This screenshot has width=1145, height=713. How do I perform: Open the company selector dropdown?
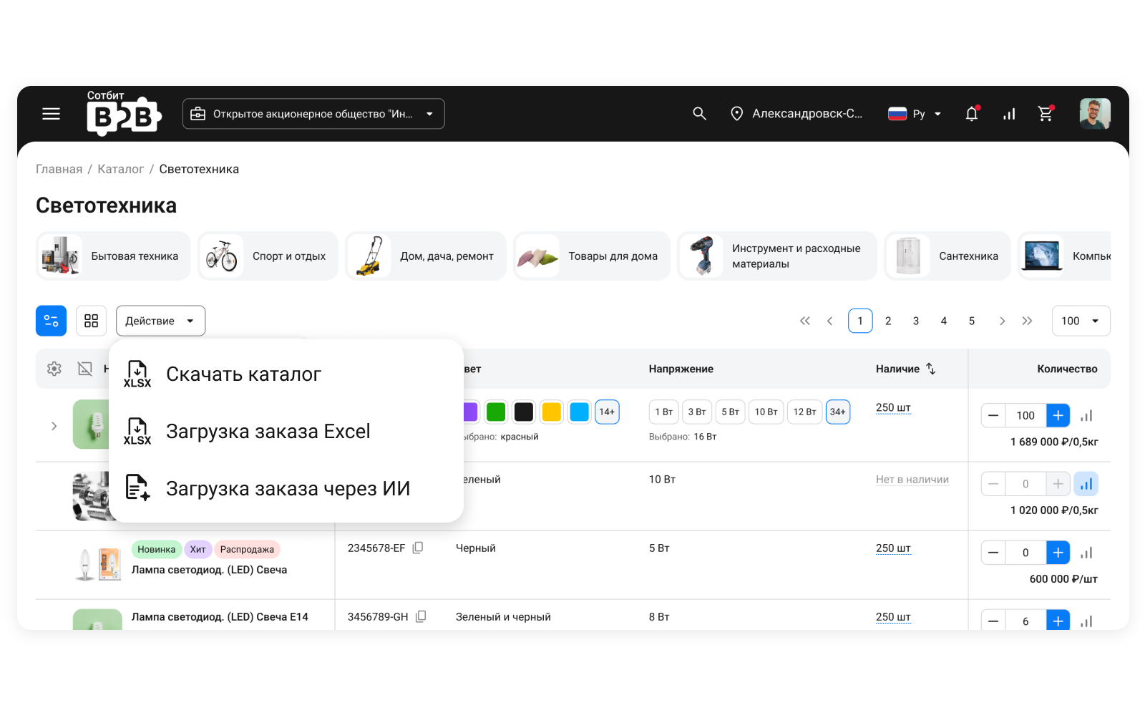point(313,114)
